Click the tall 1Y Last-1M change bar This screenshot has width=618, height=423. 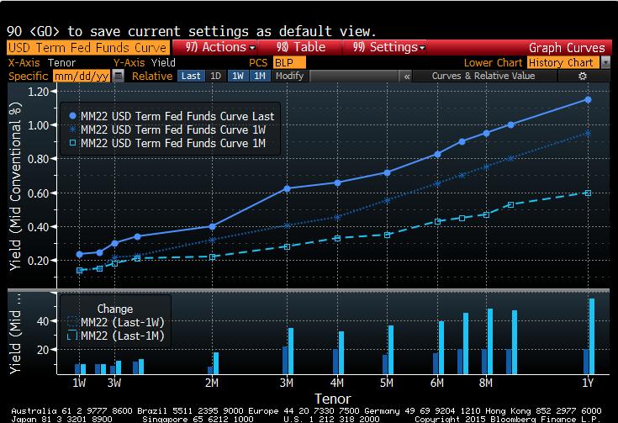[x=592, y=336]
